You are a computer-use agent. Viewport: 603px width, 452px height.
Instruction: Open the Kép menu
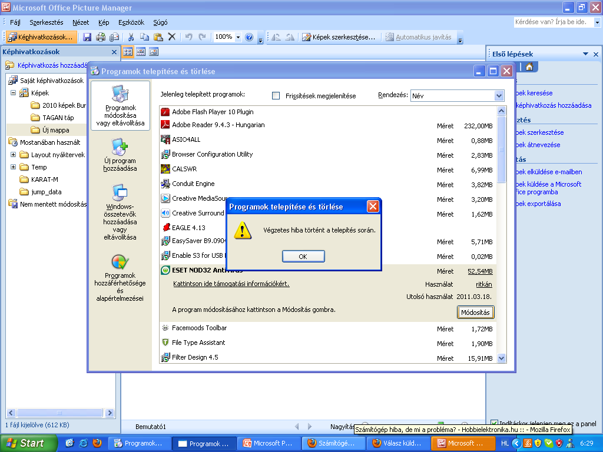(104, 22)
